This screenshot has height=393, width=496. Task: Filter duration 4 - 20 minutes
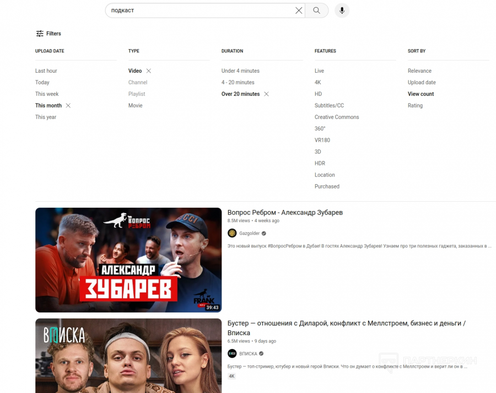tap(238, 82)
